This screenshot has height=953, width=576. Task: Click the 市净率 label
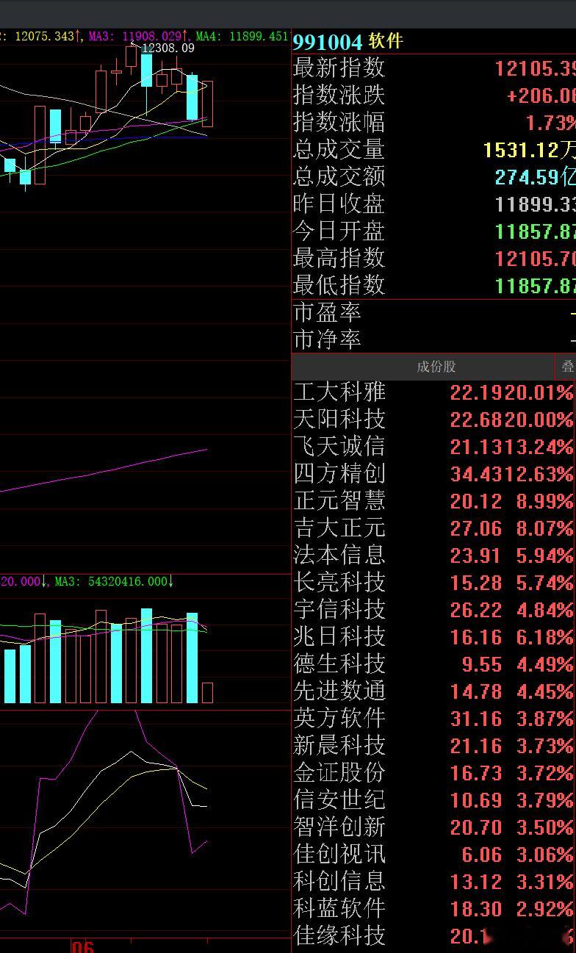(328, 340)
